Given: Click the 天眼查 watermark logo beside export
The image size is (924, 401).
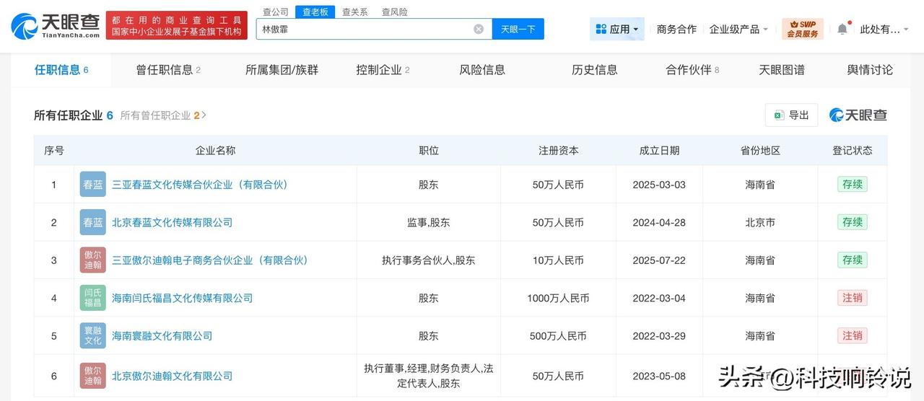Looking at the screenshot, I should tap(858, 115).
